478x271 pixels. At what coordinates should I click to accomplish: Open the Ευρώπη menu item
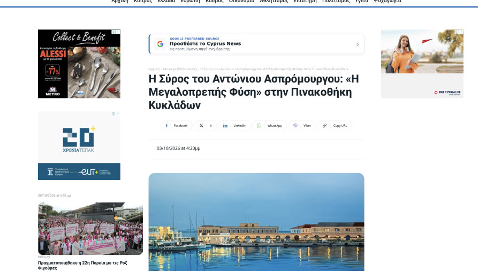coord(190,1)
